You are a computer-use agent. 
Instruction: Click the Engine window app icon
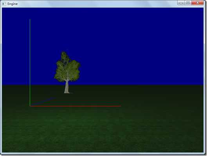(4, 4)
